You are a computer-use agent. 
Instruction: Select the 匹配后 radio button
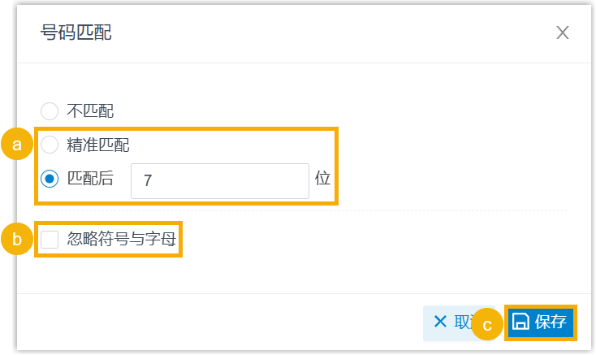[x=50, y=180]
